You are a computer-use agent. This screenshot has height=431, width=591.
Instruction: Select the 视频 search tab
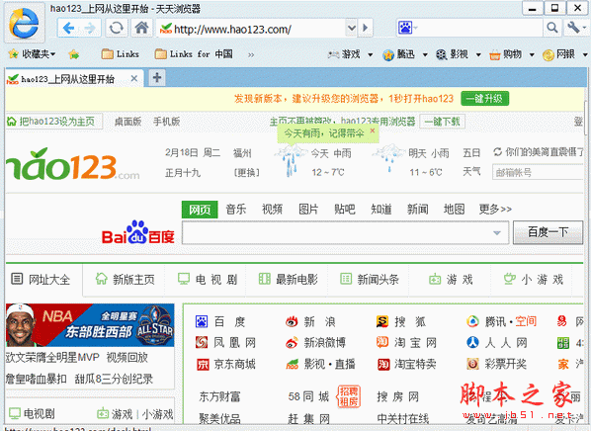(x=272, y=209)
